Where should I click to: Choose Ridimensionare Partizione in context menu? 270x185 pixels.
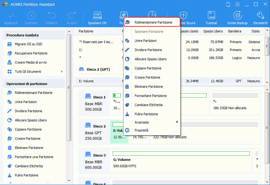153,22
